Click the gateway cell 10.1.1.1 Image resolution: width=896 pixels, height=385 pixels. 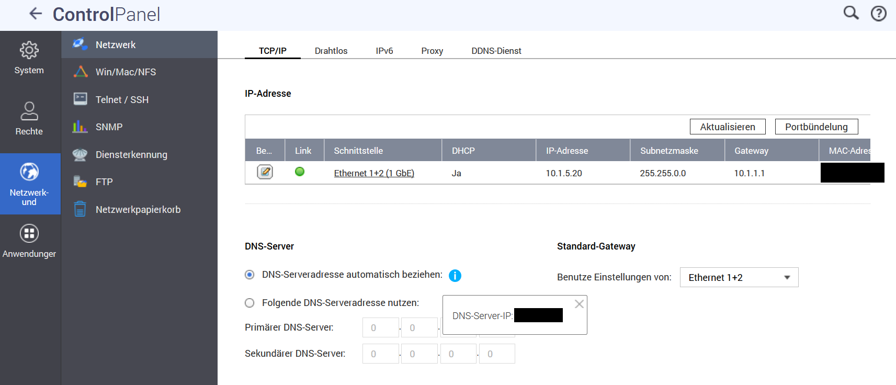click(x=749, y=173)
